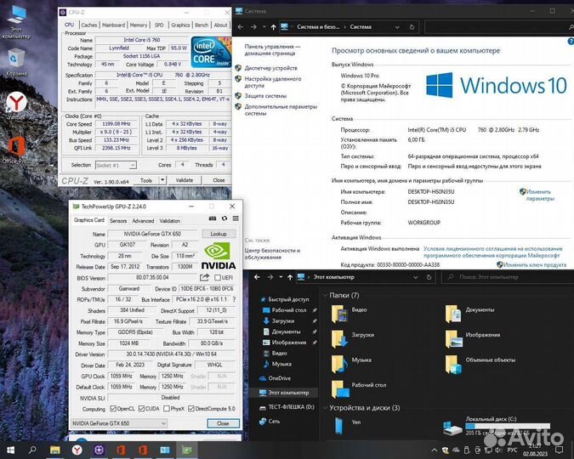574x459 pixels.
Task: Click the Система window search field
Action: pyautogui.click(x=498, y=27)
